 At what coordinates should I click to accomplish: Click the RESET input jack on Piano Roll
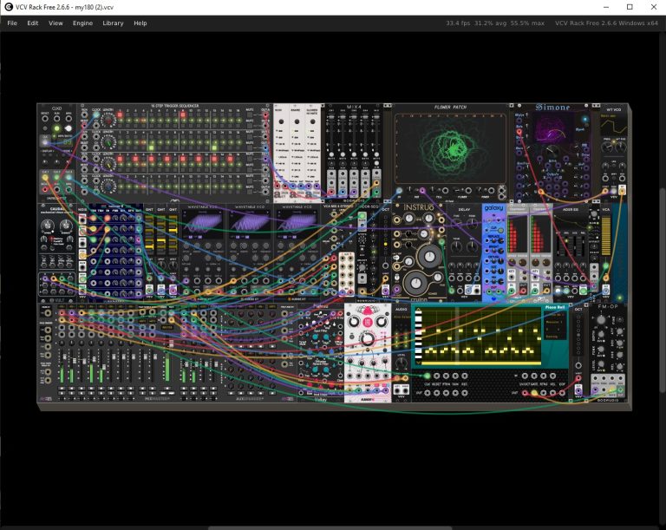[437, 376]
